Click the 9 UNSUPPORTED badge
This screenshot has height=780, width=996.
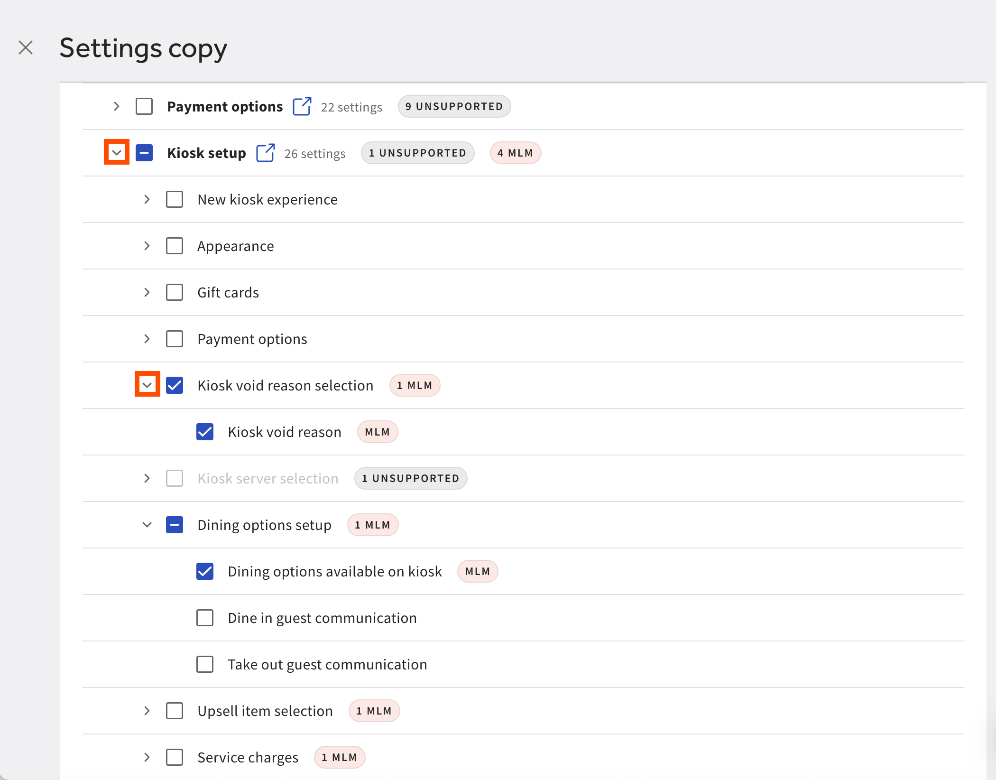(x=454, y=106)
